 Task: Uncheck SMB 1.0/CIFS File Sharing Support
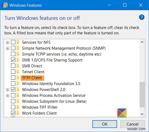click(13, 60)
